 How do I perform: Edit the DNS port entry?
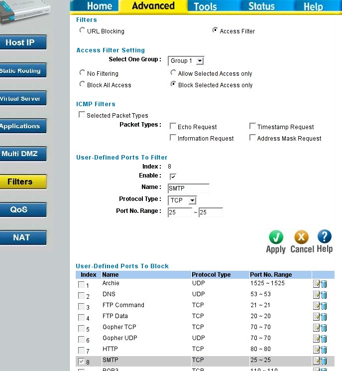pyautogui.click(x=316, y=295)
